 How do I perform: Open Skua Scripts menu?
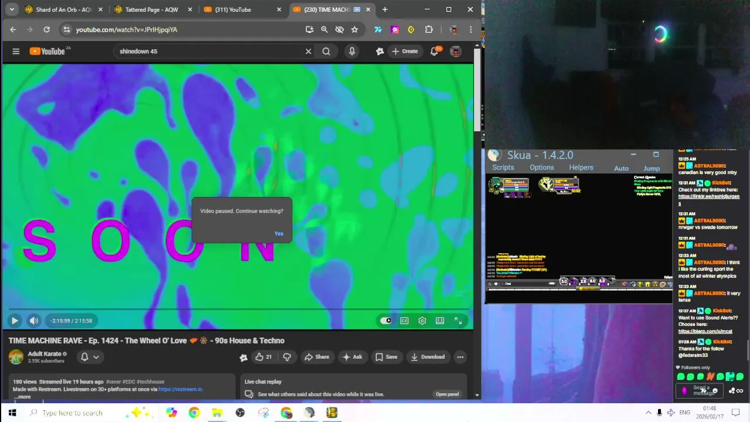(x=503, y=168)
